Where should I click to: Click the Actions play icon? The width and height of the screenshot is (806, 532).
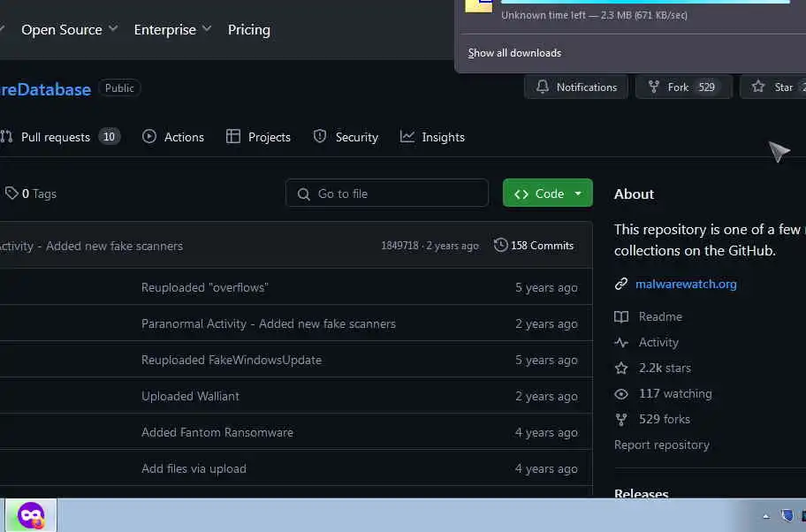(149, 136)
